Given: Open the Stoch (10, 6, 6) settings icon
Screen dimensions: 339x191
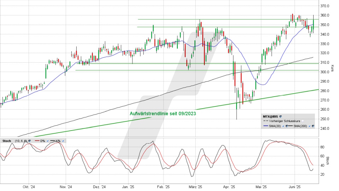Looking at the screenshot, I should pos(29,141).
